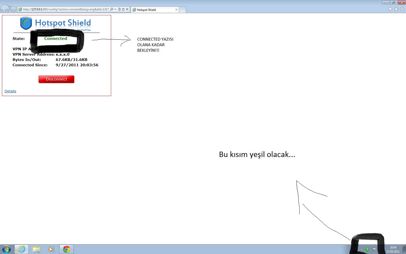Restore down the Internet Explorer window

tap(394, 3)
